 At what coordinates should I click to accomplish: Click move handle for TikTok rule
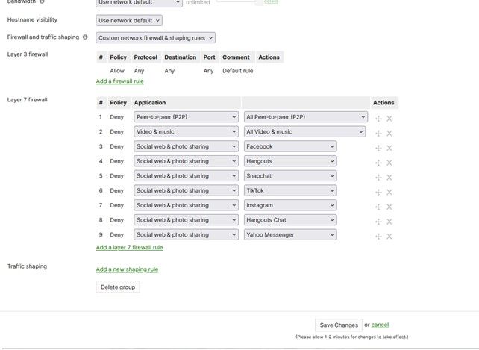(x=378, y=192)
